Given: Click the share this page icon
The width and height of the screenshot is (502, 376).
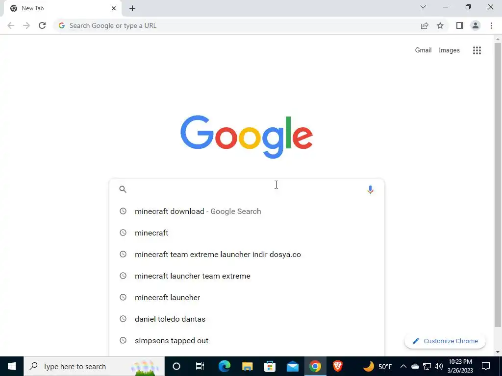Looking at the screenshot, I should pos(425,25).
